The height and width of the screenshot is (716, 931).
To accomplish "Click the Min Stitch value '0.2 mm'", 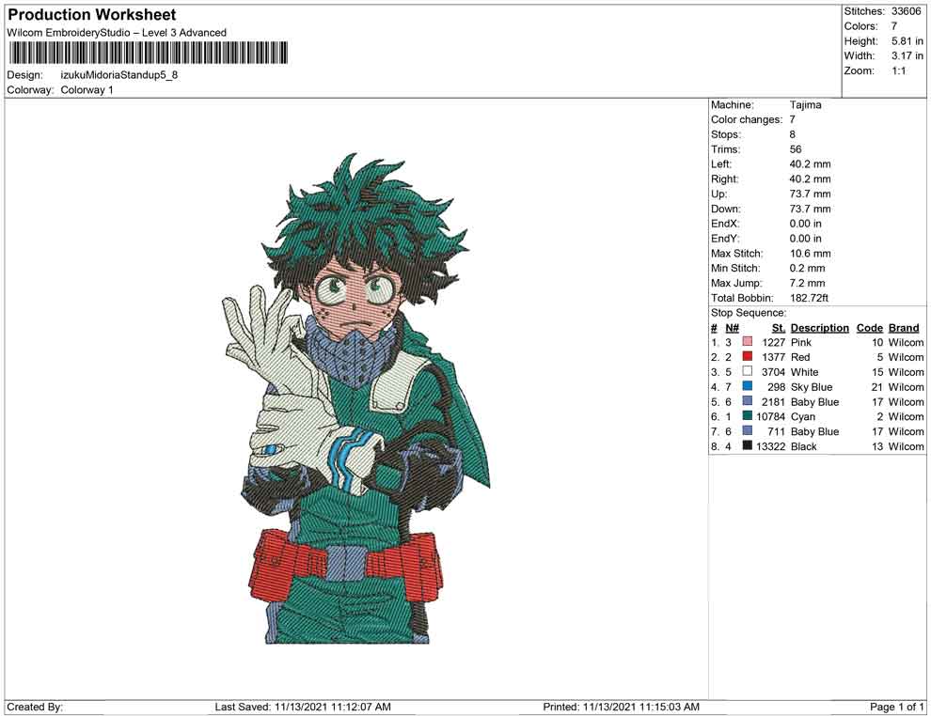I will click(x=808, y=268).
